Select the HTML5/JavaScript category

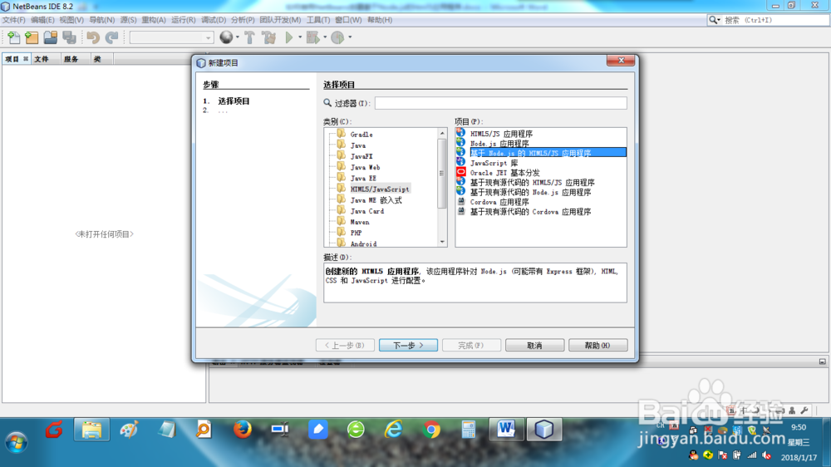pyautogui.click(x=380, y=189)
